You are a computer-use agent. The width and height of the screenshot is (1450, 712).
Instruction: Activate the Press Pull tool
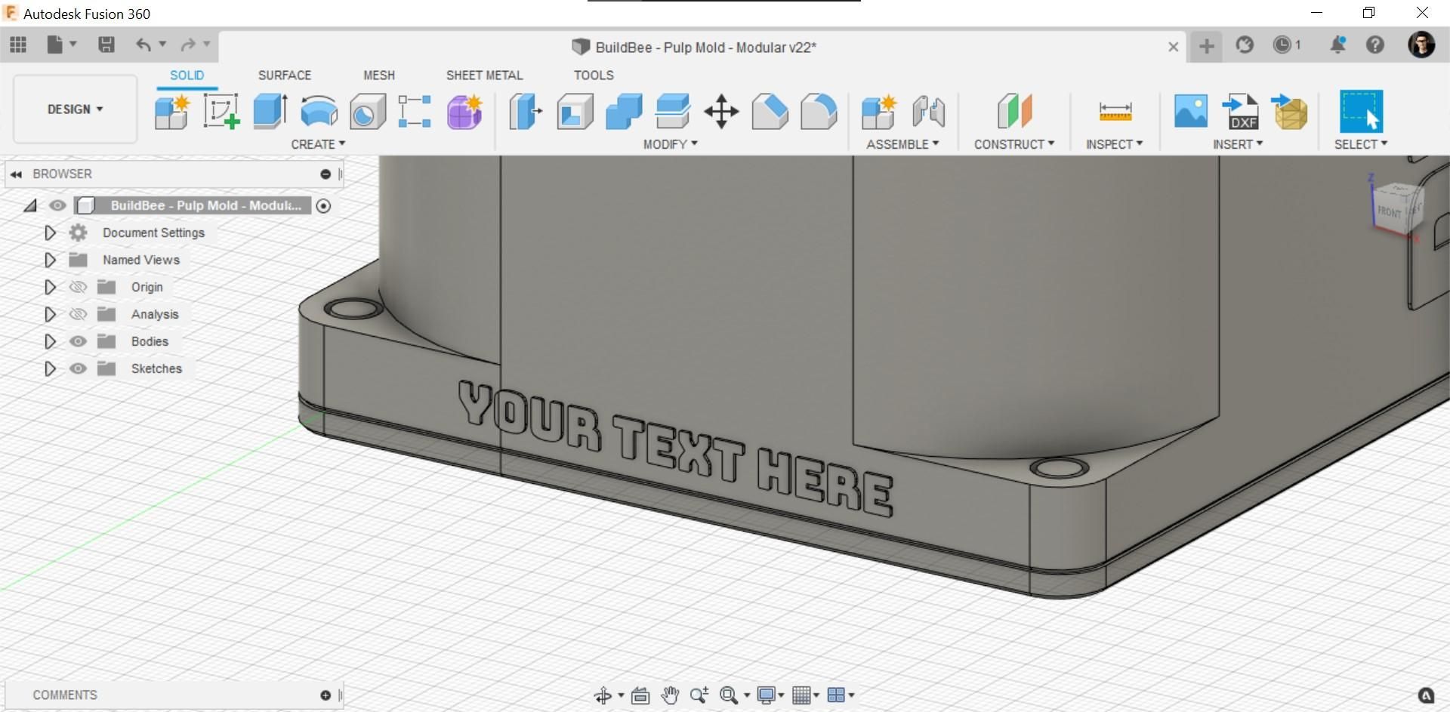(x=525, y=111)
